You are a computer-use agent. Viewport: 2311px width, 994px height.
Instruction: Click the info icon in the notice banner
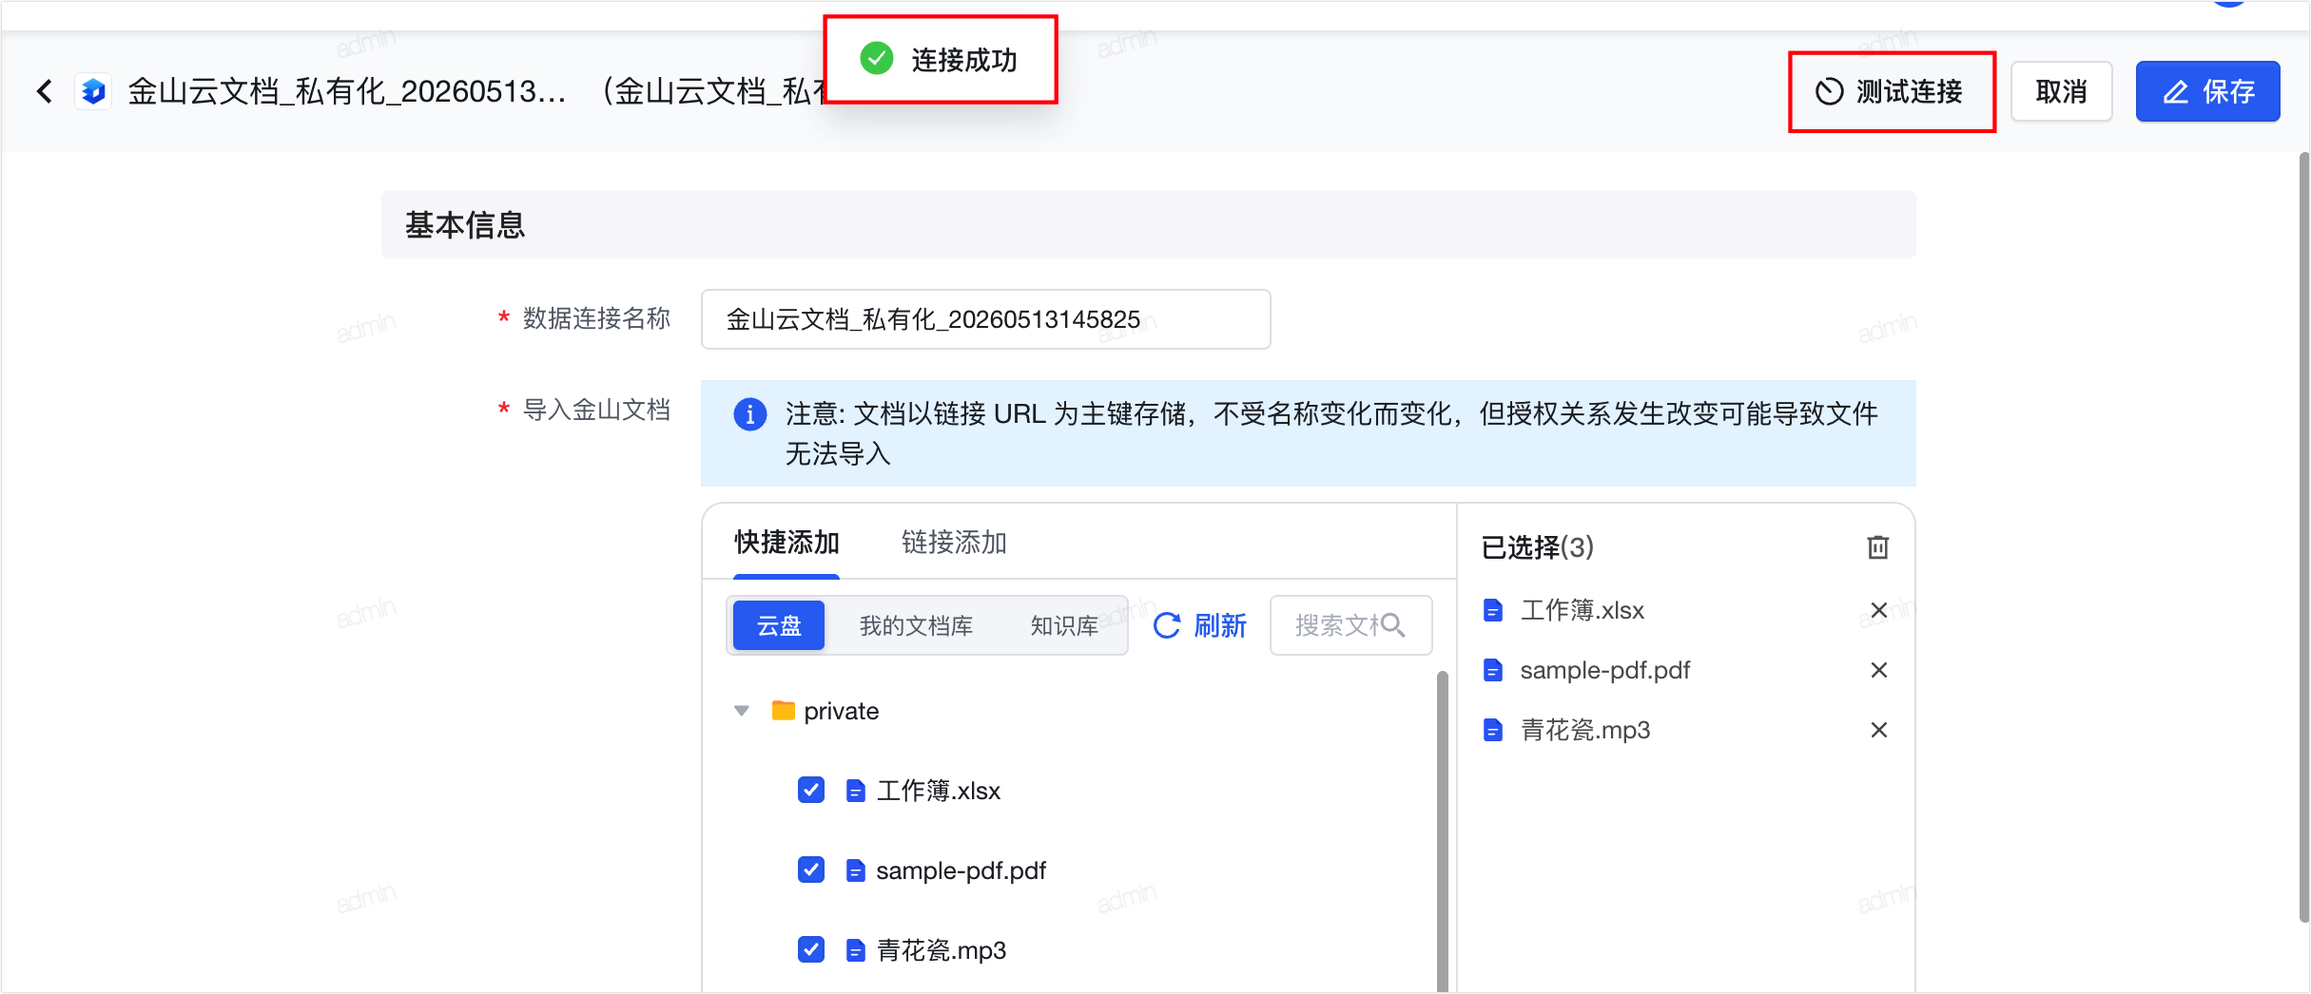749,414
